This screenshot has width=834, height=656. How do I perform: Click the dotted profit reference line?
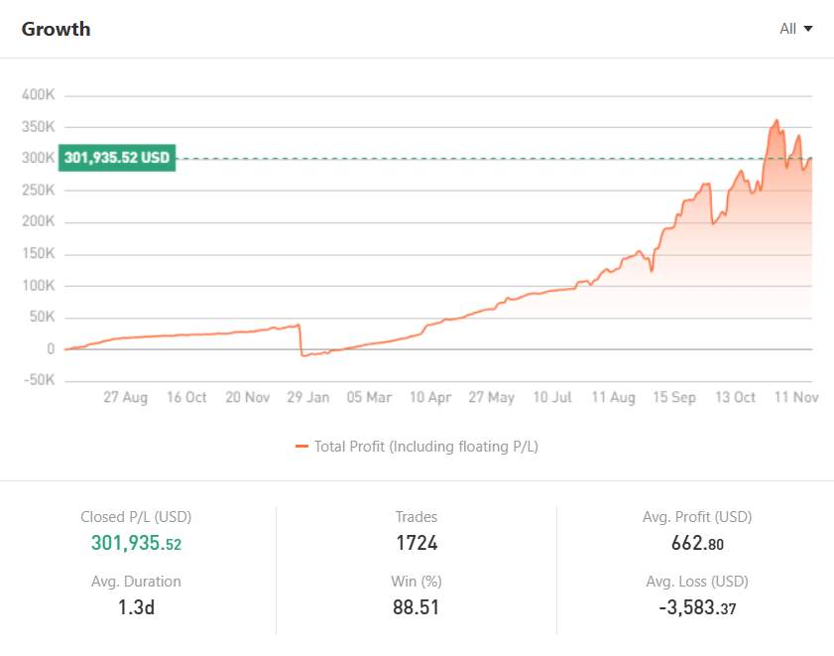[x=446, y=157]
